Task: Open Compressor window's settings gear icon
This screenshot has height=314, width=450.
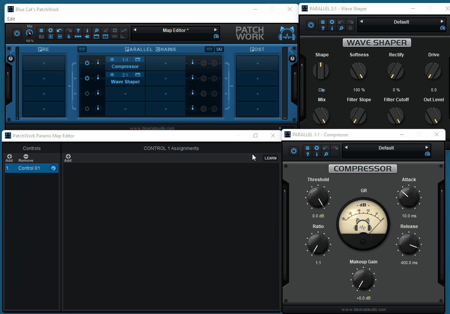Action: (x=317, y=148)
